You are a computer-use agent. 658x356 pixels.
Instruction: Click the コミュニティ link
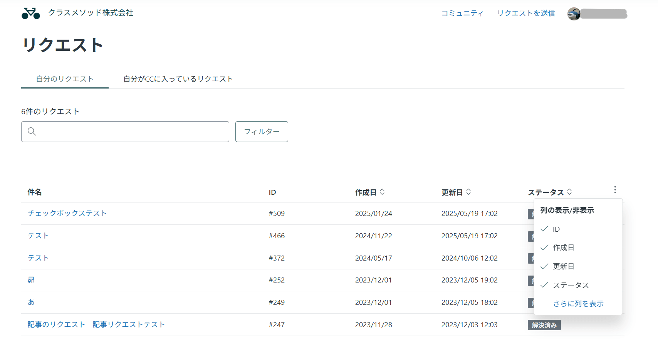pos(463,13)
